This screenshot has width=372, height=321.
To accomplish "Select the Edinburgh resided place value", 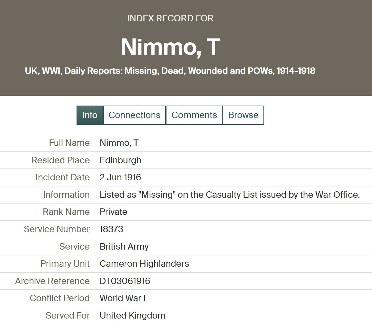I will pos(120,160).
